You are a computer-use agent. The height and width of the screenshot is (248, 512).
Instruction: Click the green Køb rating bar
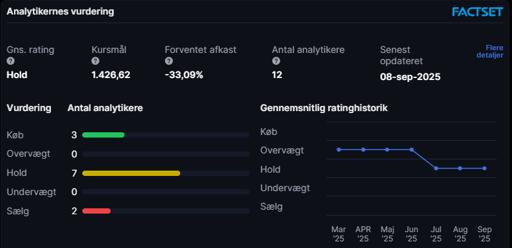103,135
